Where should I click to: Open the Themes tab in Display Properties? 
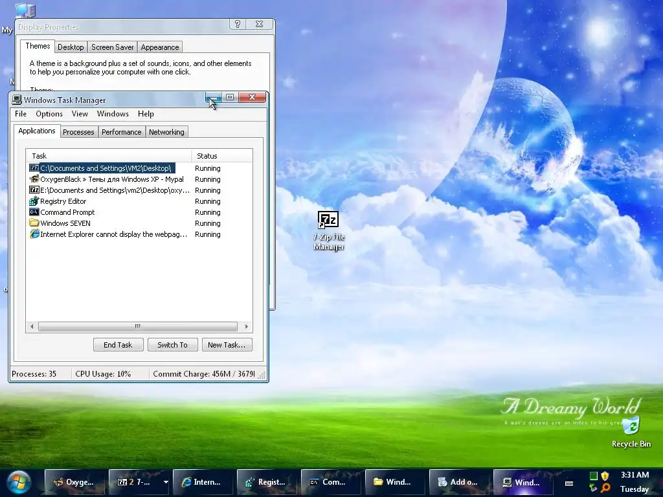pyautogui.click(x=38, y=46)
